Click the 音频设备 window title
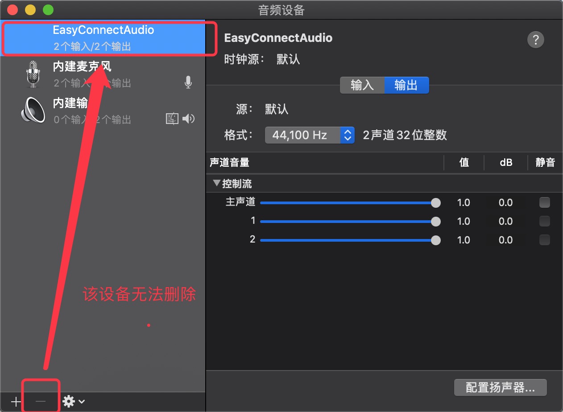This screenshot has width=563, height=412. [281, 10]
